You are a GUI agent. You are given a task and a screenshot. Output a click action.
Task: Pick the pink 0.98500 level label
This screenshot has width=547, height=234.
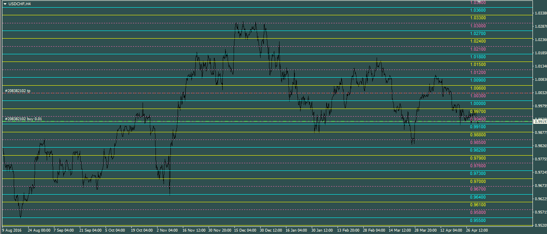(477, 142)
